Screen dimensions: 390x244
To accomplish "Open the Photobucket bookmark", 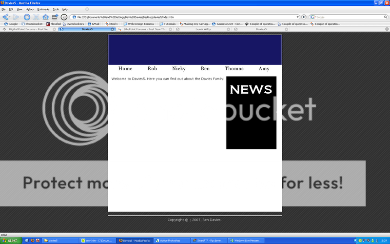I will tap(32, 24).
